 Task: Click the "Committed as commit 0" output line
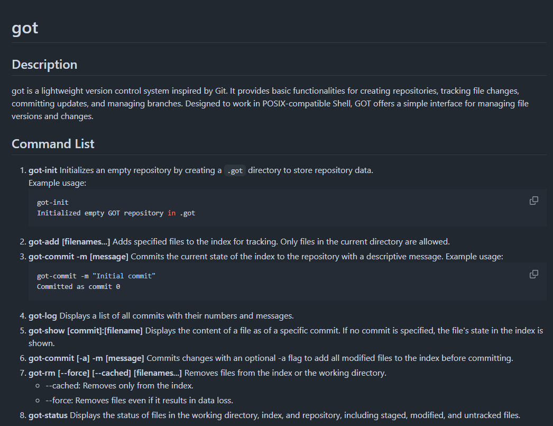[x=78, y=286]
